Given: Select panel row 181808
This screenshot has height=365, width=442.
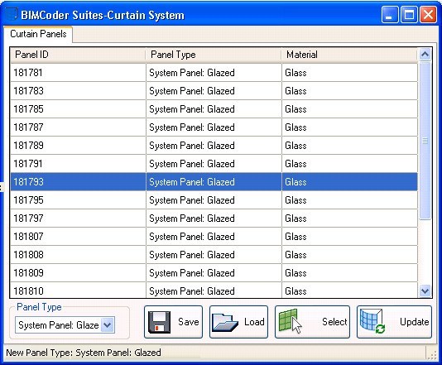Looking at the screenshot, I should pyautogui.click(x=214, y=255).
